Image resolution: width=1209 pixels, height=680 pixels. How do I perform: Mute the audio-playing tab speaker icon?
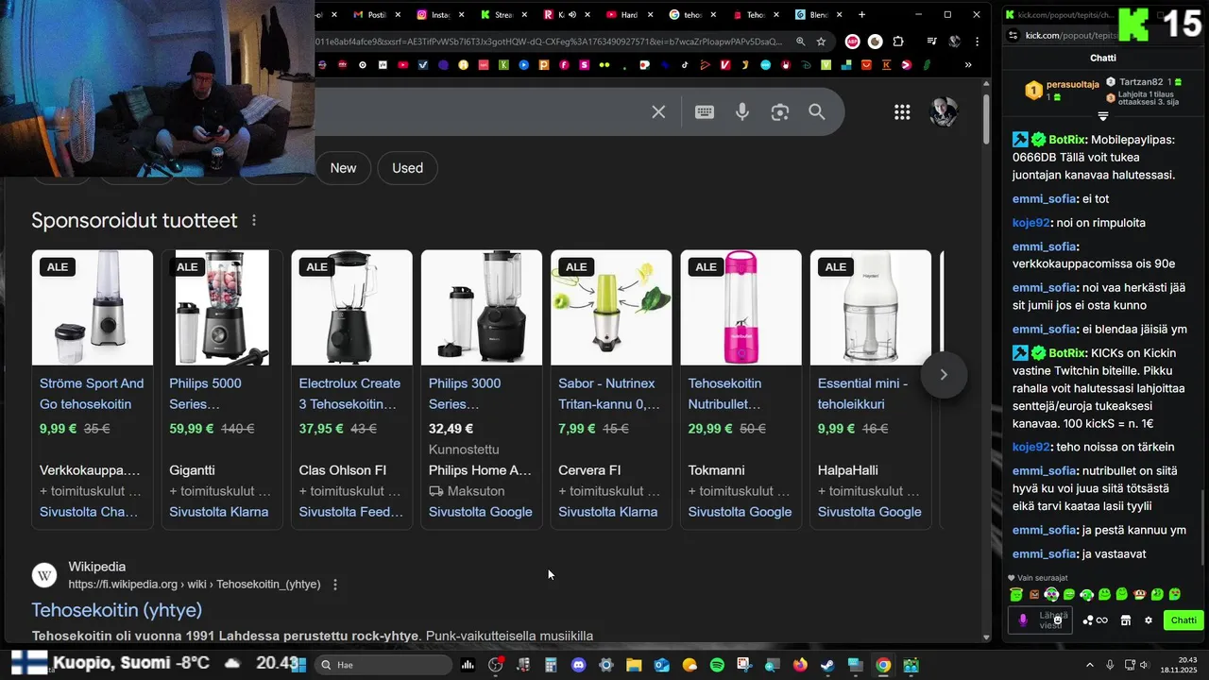(x=572, y=14)
